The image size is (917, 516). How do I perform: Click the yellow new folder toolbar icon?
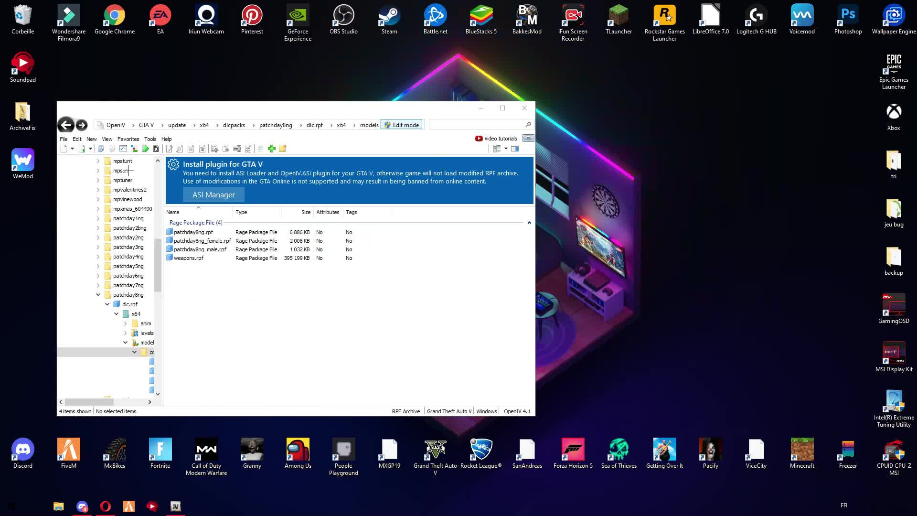tap(283, 149)
